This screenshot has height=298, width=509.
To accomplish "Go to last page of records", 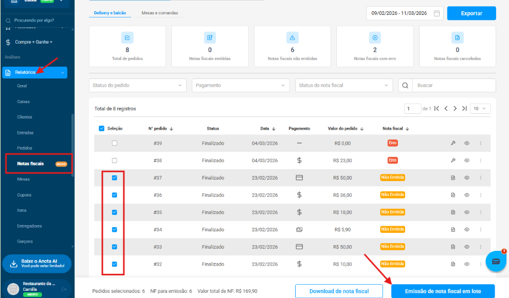I will [x=464, y=109].
